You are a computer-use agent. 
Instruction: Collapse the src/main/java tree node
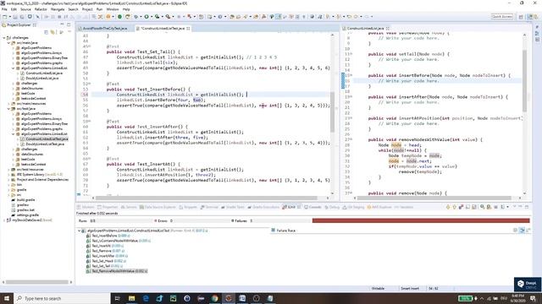[9, 43]
